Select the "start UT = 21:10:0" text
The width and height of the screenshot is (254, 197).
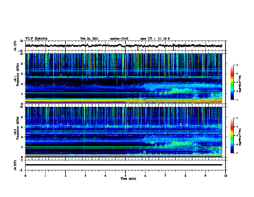155,39
